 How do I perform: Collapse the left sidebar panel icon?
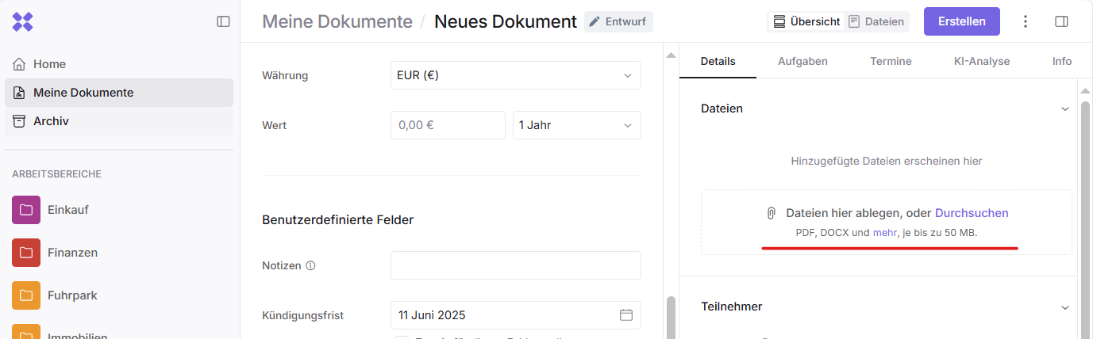click(223, 21)
